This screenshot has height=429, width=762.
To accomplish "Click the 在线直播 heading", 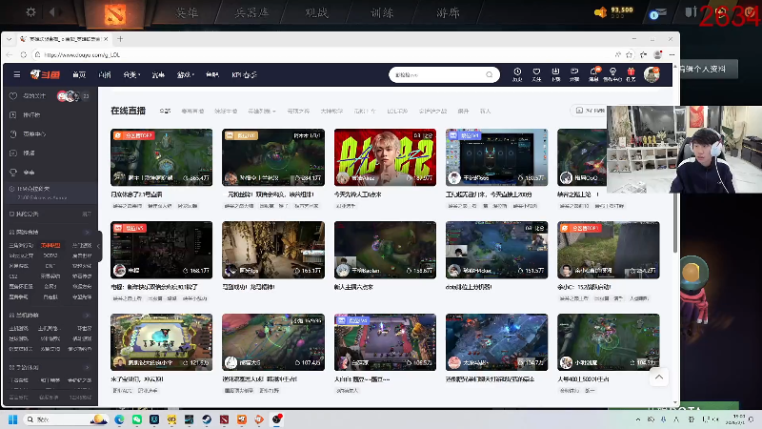I will [129, 111].
